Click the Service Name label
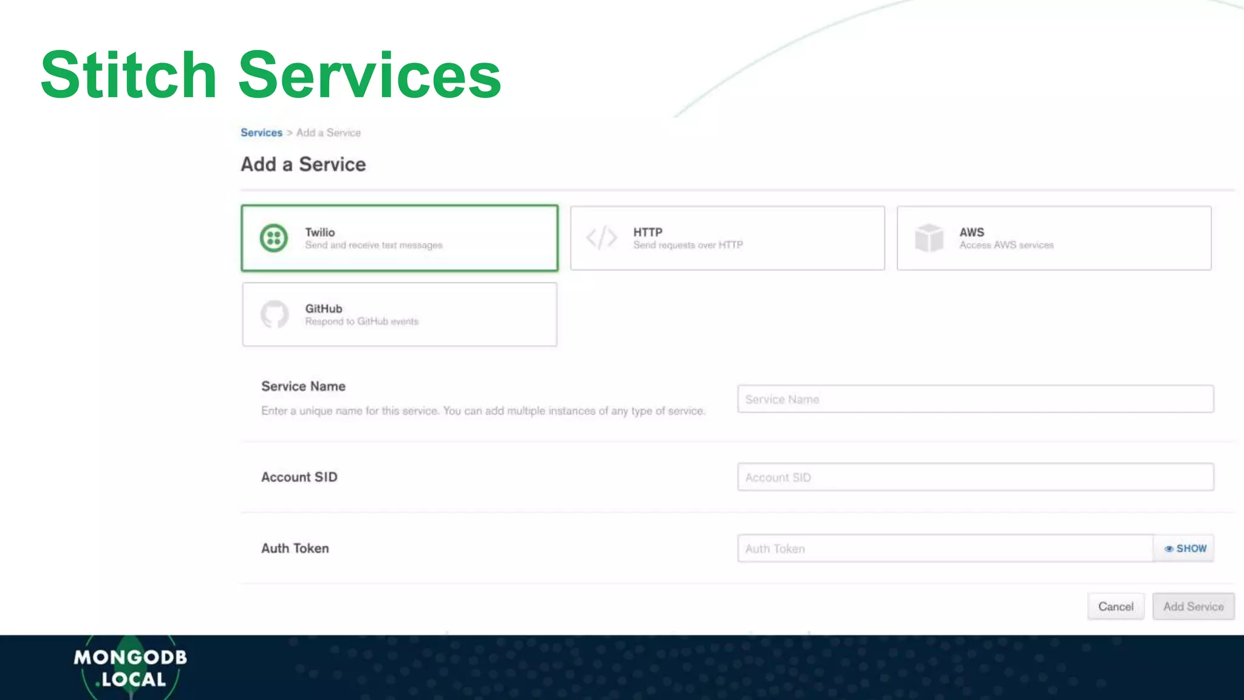1244x700 pixels. coord(303,386)
